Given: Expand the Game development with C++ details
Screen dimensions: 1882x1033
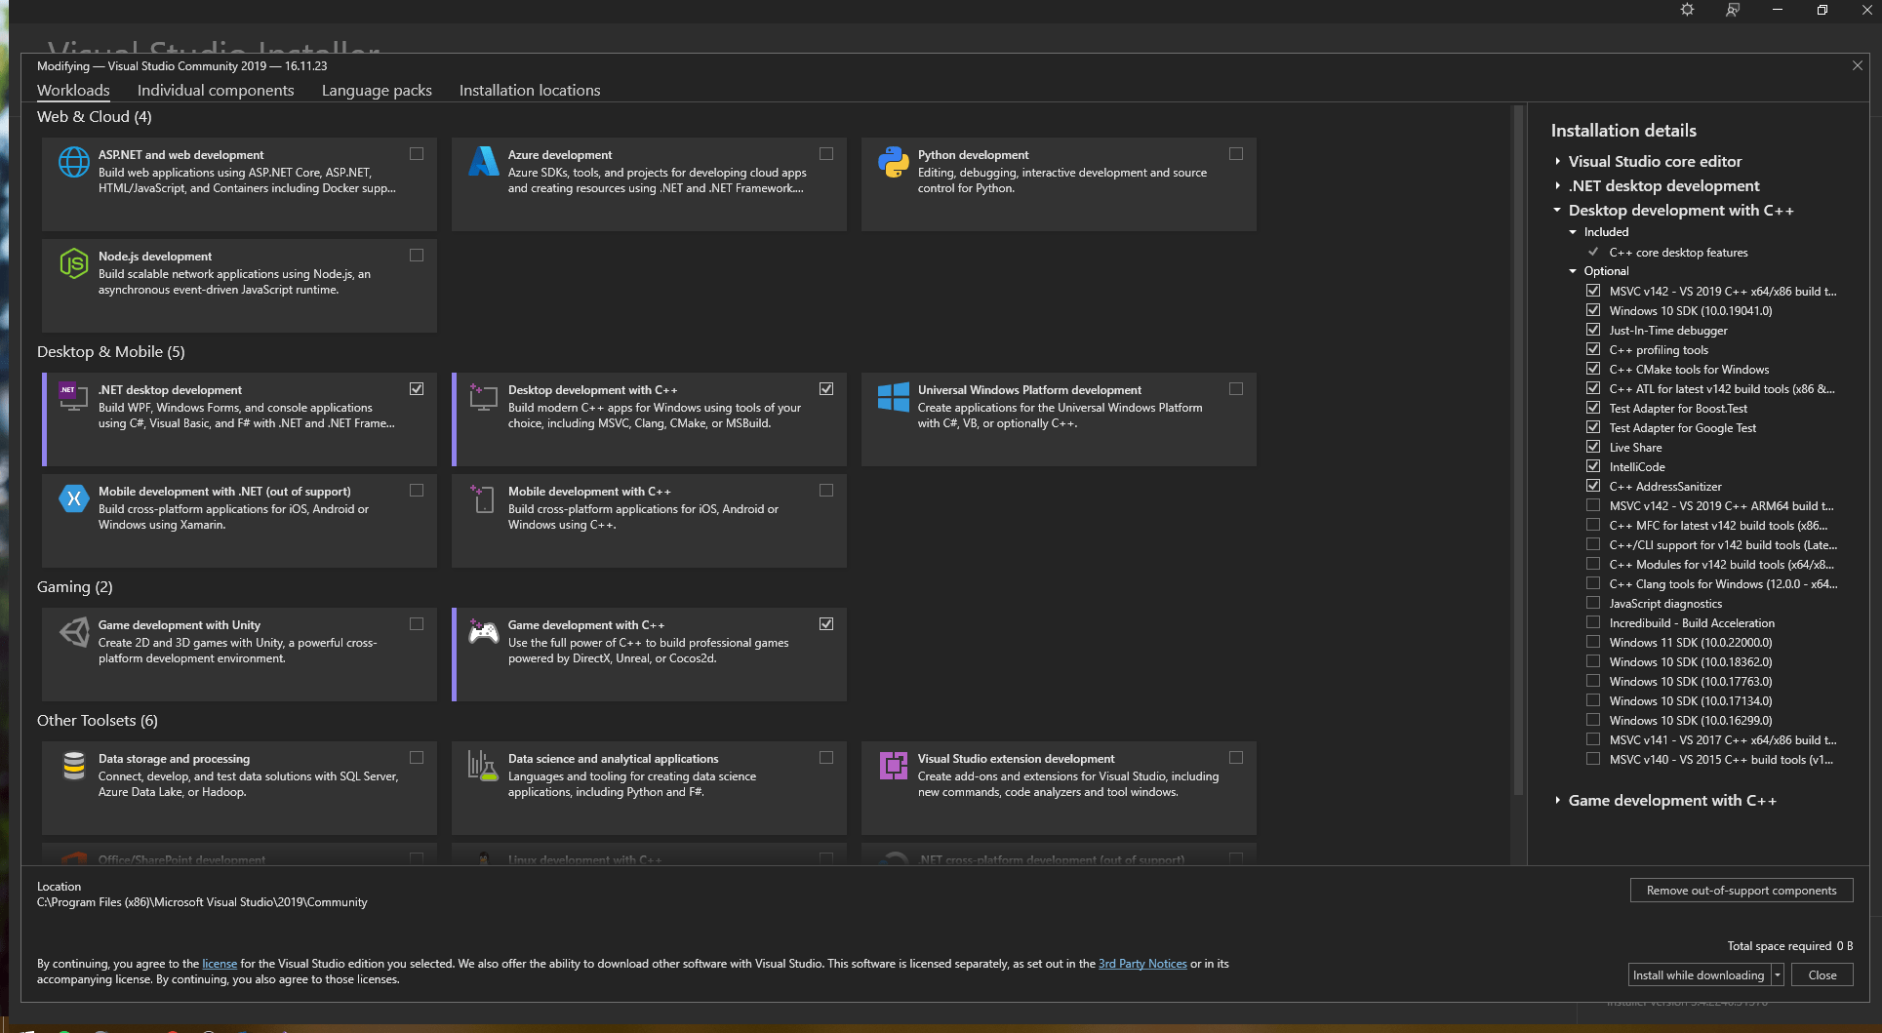Looking at the screenshot, I should pyautogui.click(x=1557, y=800).
